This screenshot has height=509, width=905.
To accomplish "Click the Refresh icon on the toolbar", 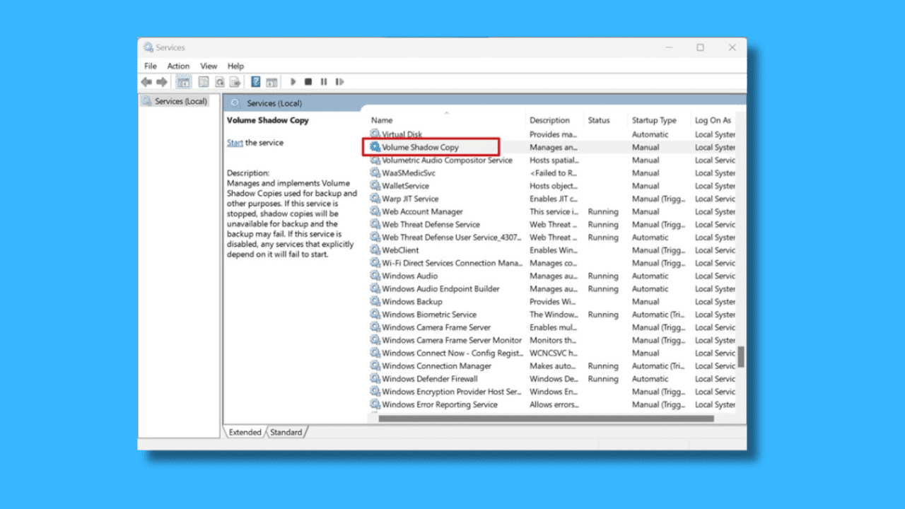I will tap(220, 81).
